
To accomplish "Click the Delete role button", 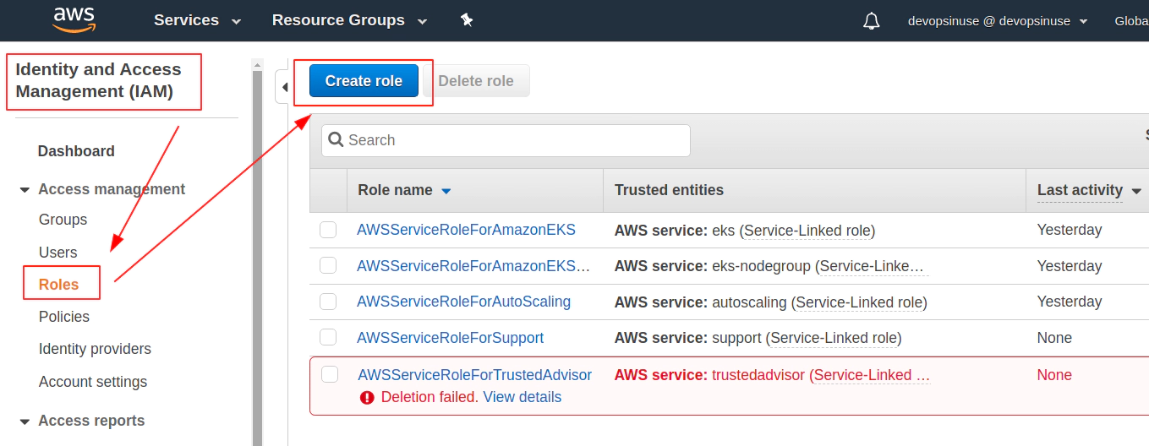I will point(476,81).
